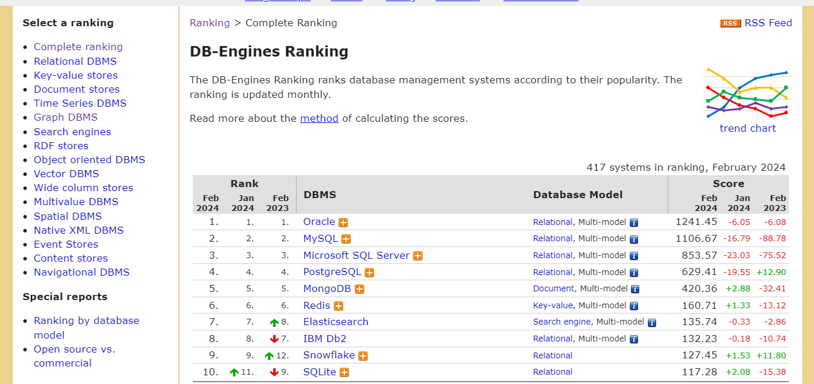The height and width of the screenshot is (384, 814).
Task: Open the IBM Db2 link
Action: tap(325, 339)
